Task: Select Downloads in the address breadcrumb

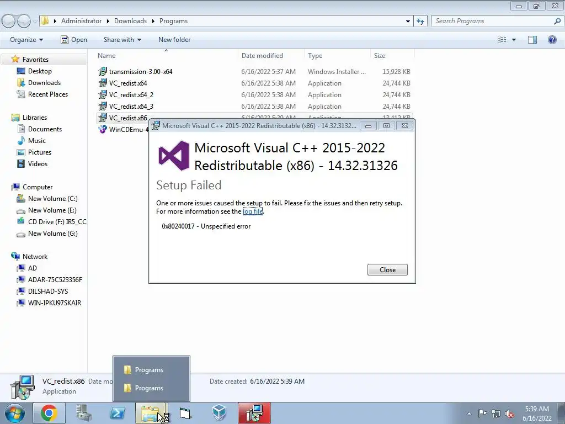Action: coord(130,21)
